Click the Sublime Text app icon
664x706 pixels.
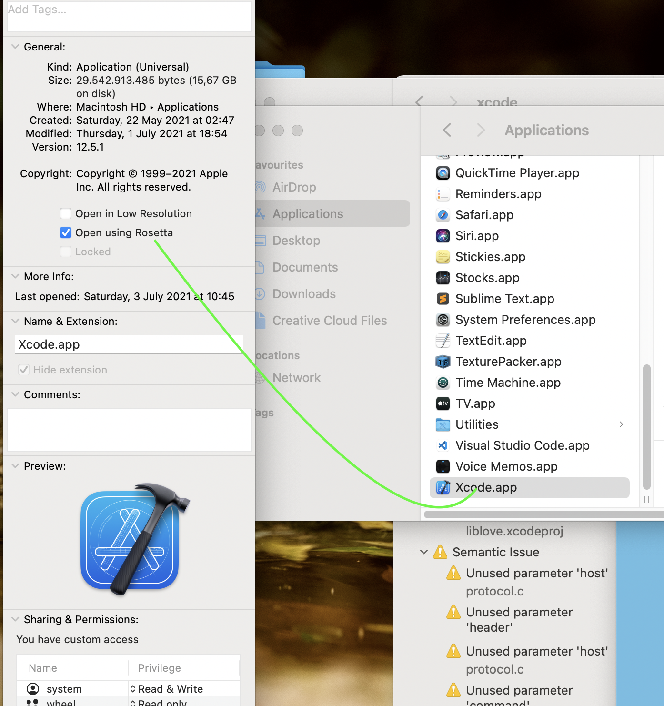click(x=443, y=299)
